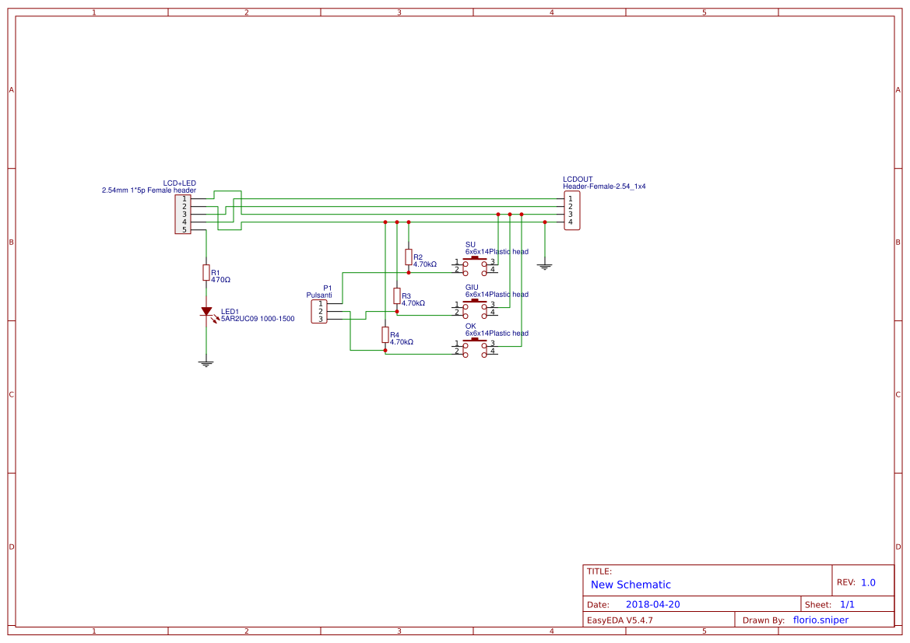Click the EasyEDA V5.4.7 version text
This screenshot has width=910, height=643.
[621, 620]
